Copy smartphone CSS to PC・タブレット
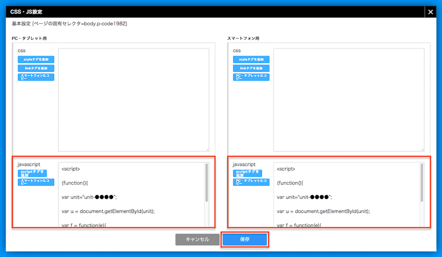The height and width of the screenshot is (257, 442). (x=251, y=77)
